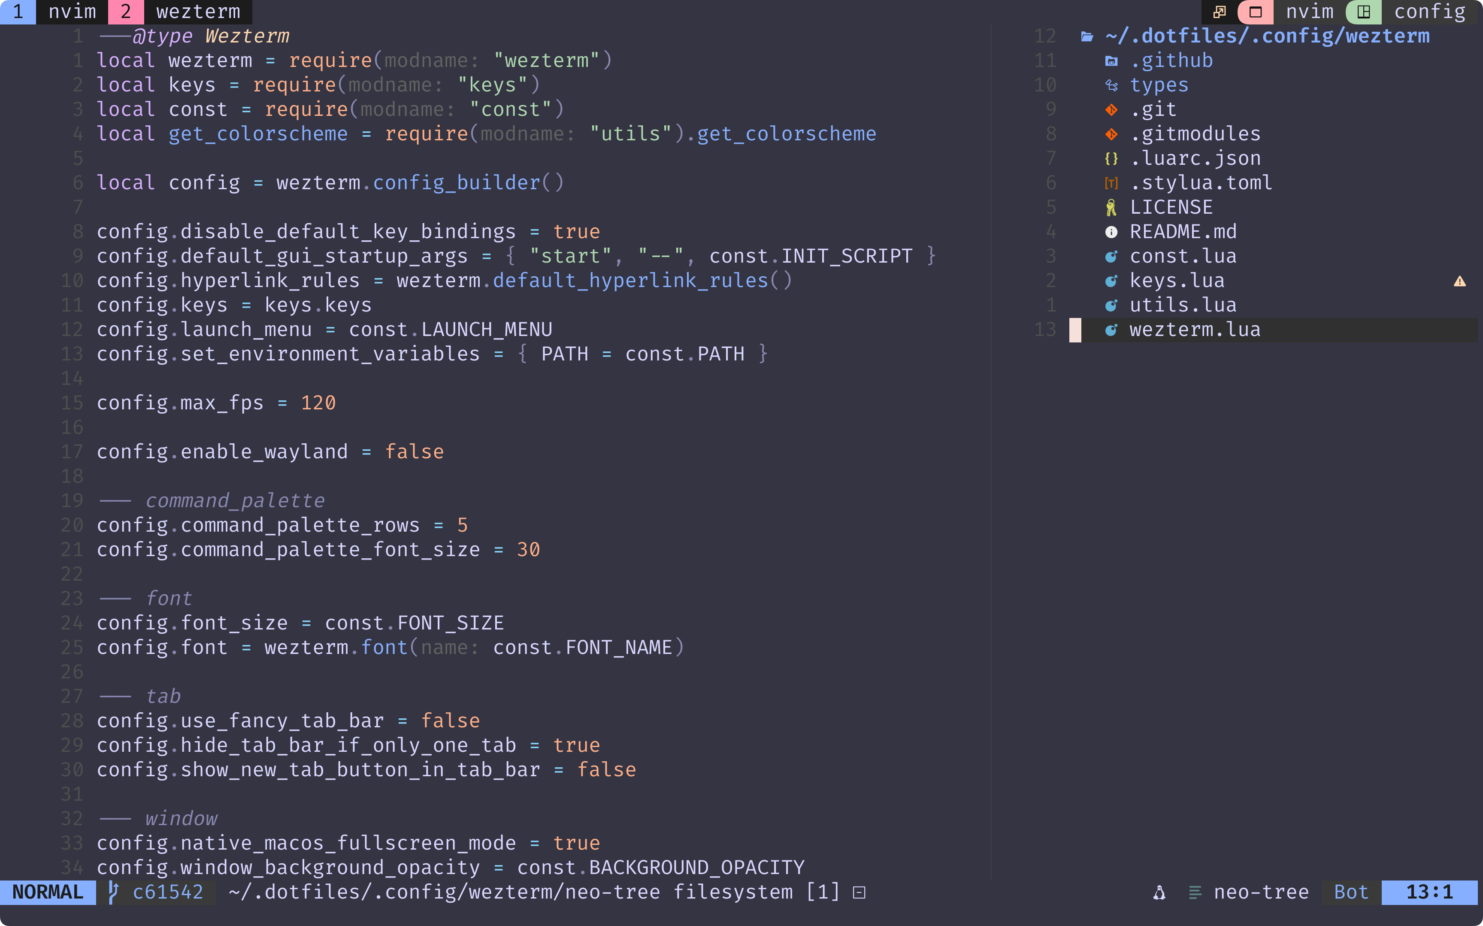
Task: Click the NORMAL mode indicator
Action: [48, 893]
